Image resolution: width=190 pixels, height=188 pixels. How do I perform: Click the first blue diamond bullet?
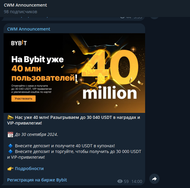click(x=10, y=146)
